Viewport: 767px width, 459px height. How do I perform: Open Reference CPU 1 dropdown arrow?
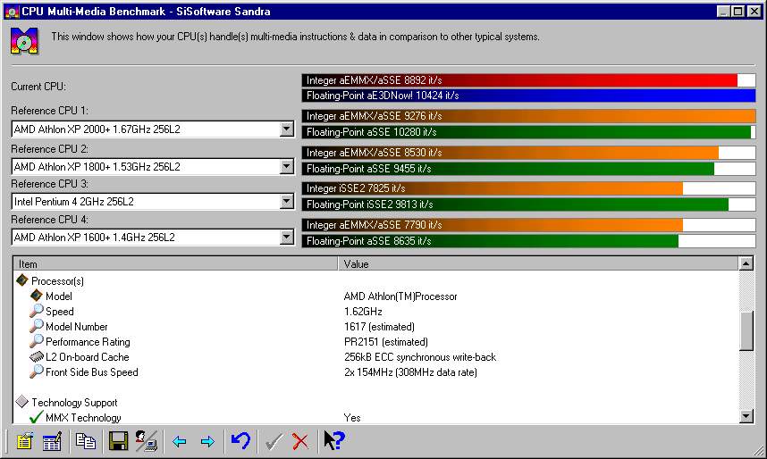click(x=287, y=129)
